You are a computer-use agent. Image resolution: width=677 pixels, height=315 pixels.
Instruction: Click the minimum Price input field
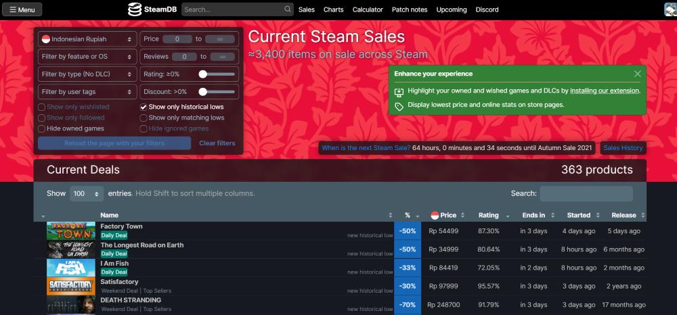tap(177, 39)
